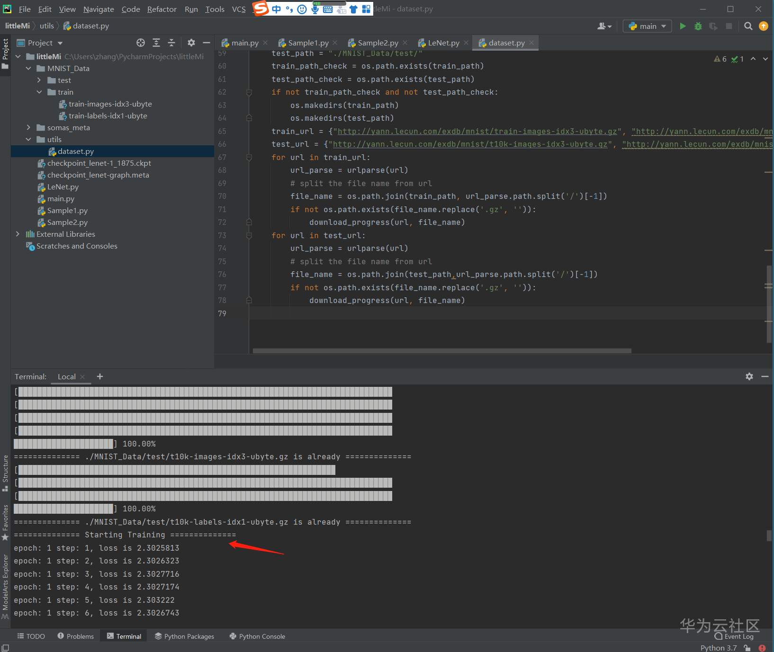774x652 pixels.
Task: Click the editor horizontal scrollbar
Action: [x=441, y=351]
